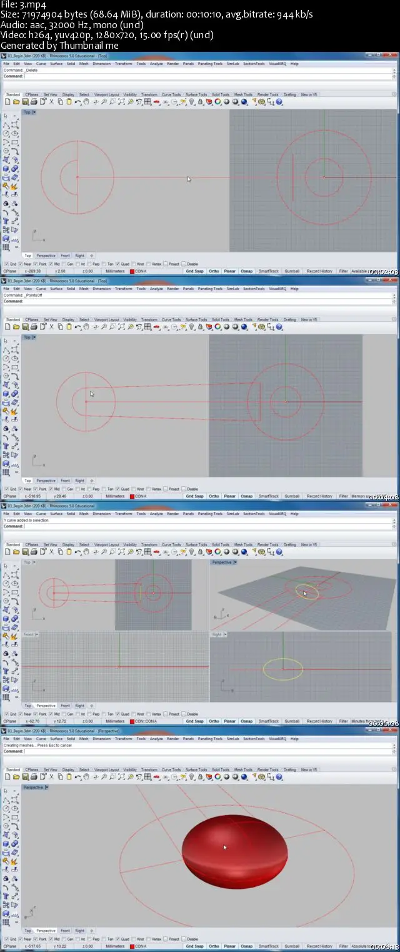Screen dimensions: 400x952
Task: Select the Circle tool in _Delete frame sidebar
Action: [6, 133]
